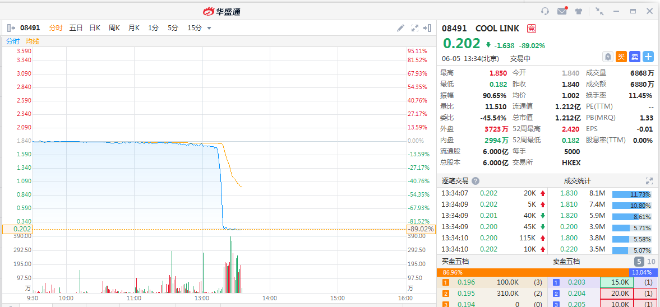Click the compact mode shrink arrows icon
This screenshot has height=307, width=660.
[x=600, y=11]
